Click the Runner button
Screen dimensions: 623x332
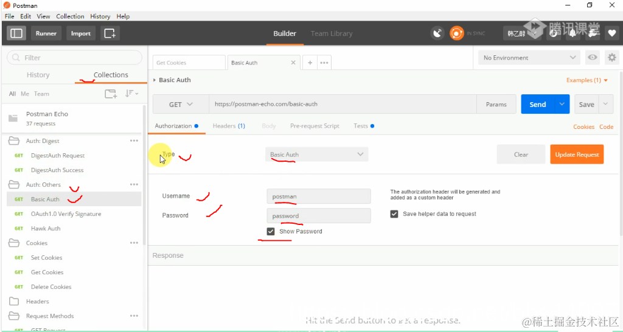46,33
